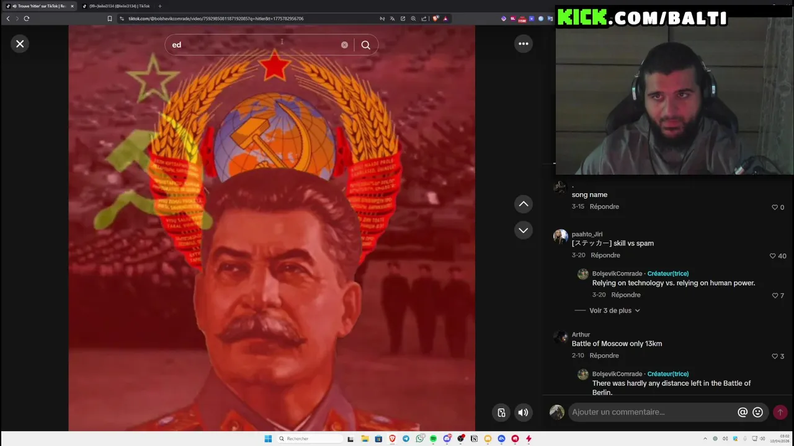794x446 pixels.
Task: Bookmark this page icon
Action: click(110, 19)
